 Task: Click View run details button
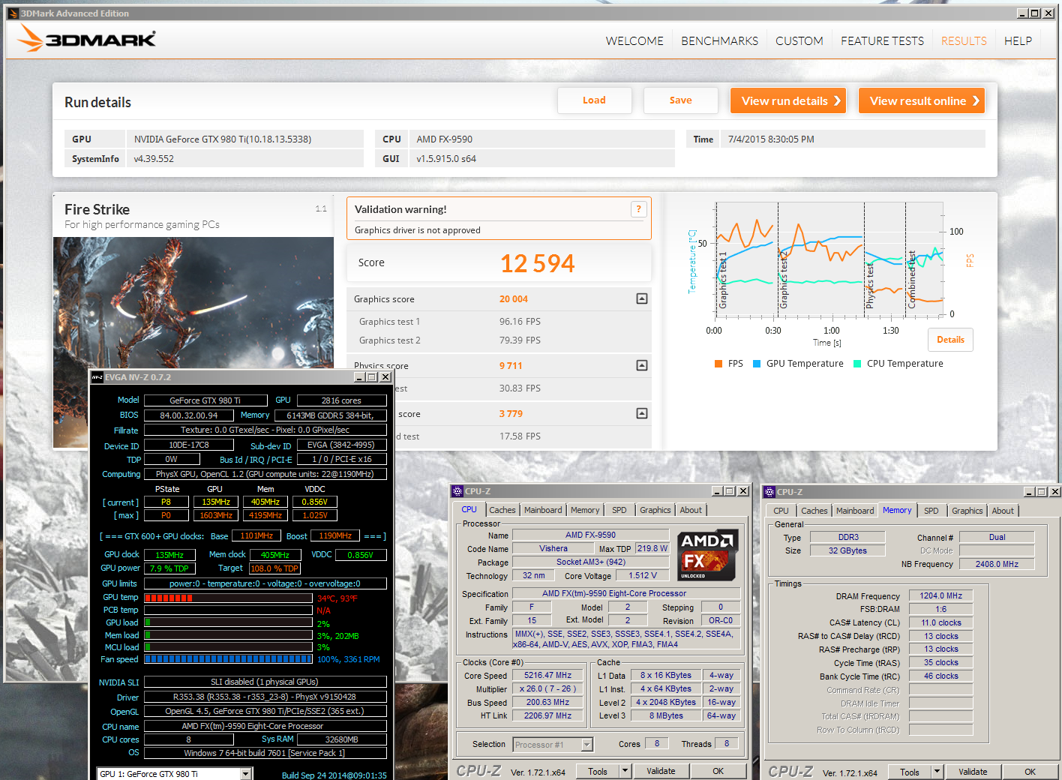(788, 100)
